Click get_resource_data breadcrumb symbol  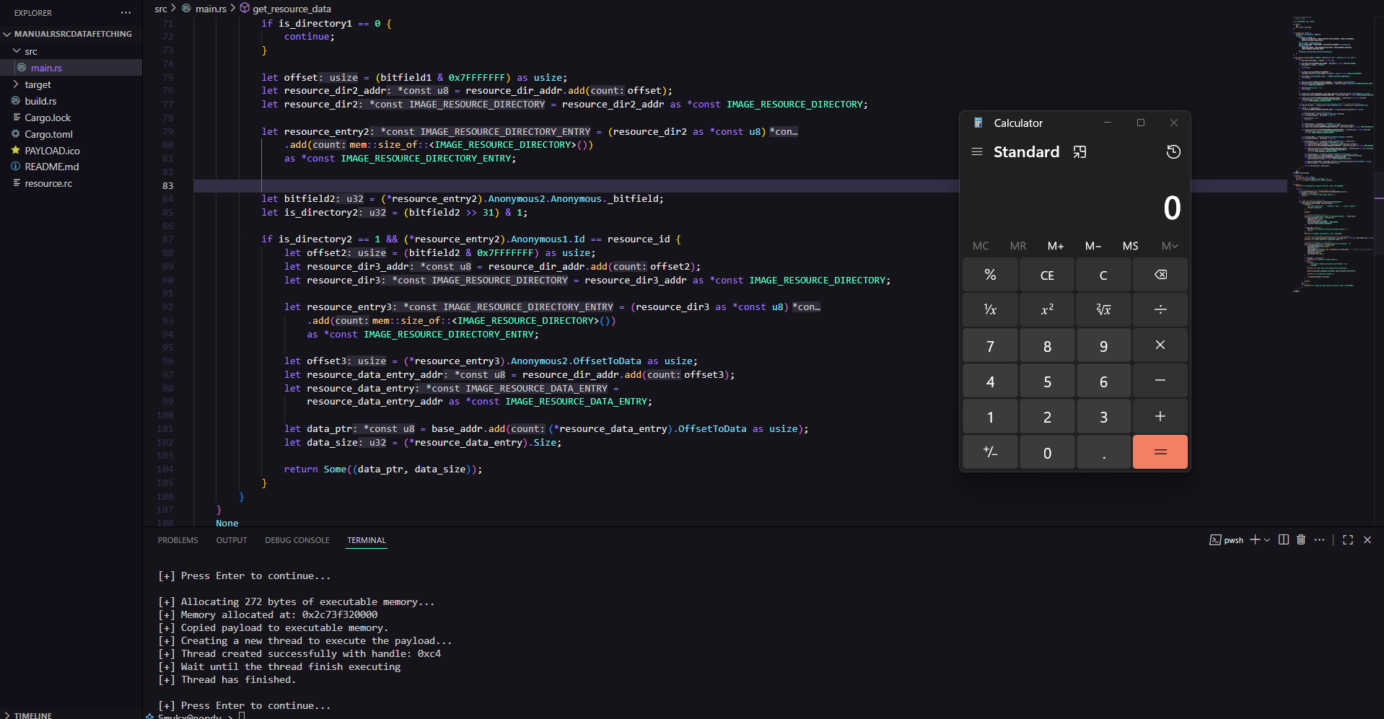[292, 9]
